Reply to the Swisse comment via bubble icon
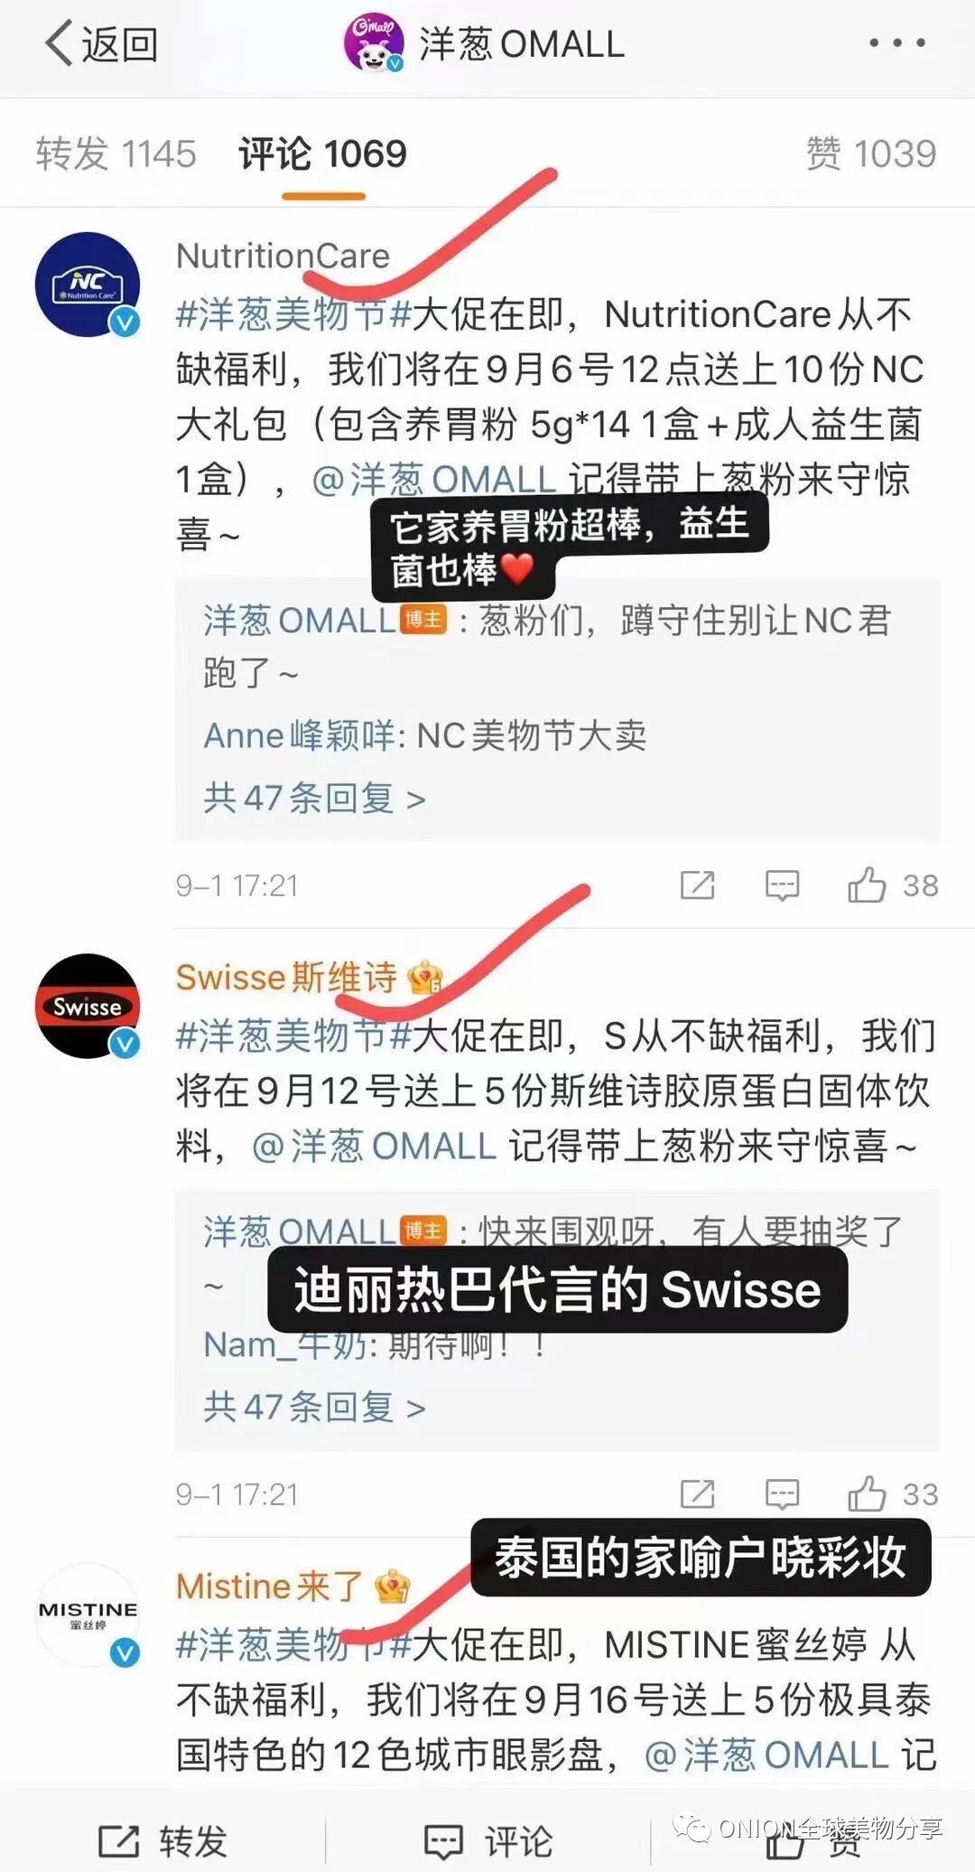Screen dimensions: 975x1872 pyautogui.click(x=782, y=1494)
